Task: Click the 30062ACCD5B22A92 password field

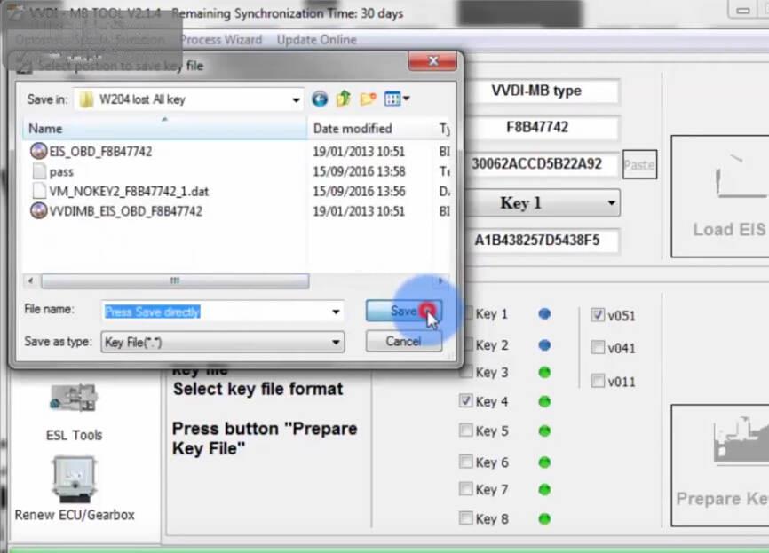Action: tap(542, 163)
